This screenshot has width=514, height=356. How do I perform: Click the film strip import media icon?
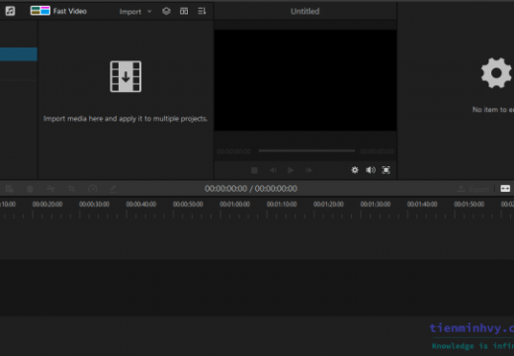pyautogui.click(x=126, y=76)
